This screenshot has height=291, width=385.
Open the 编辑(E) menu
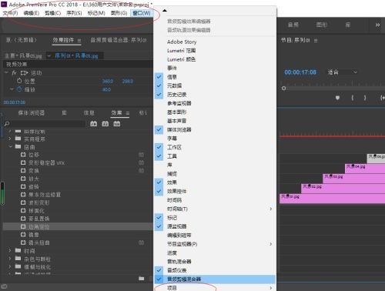(x=32, y=13)
